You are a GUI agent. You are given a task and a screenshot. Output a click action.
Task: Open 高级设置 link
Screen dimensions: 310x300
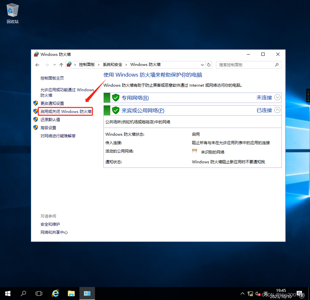click(48, 128)
